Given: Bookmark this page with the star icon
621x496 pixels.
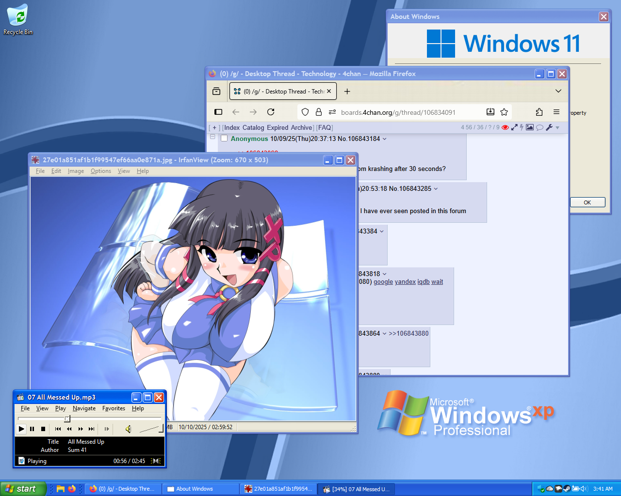Looking at the screenshot, I should [504, 112].
